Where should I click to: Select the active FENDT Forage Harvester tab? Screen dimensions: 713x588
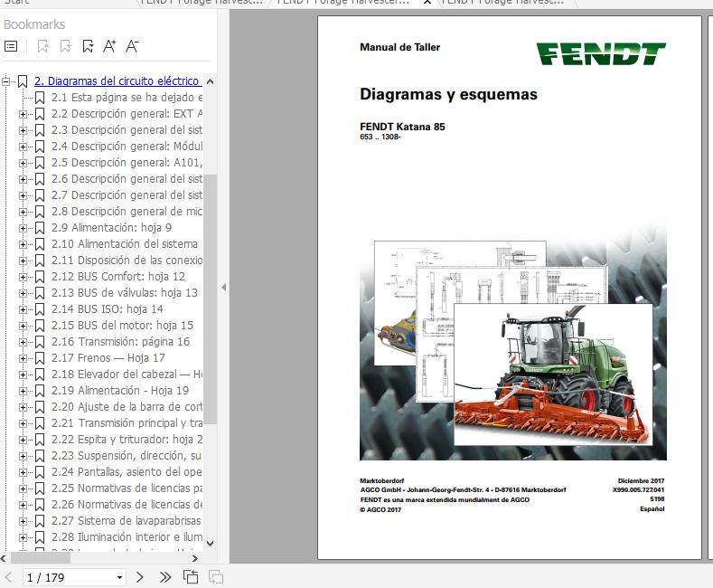pos(343,3)
